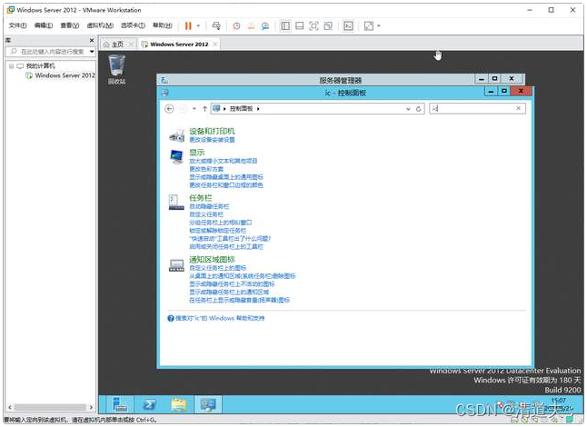Switch to the 主页 tab

pos(117,45)
